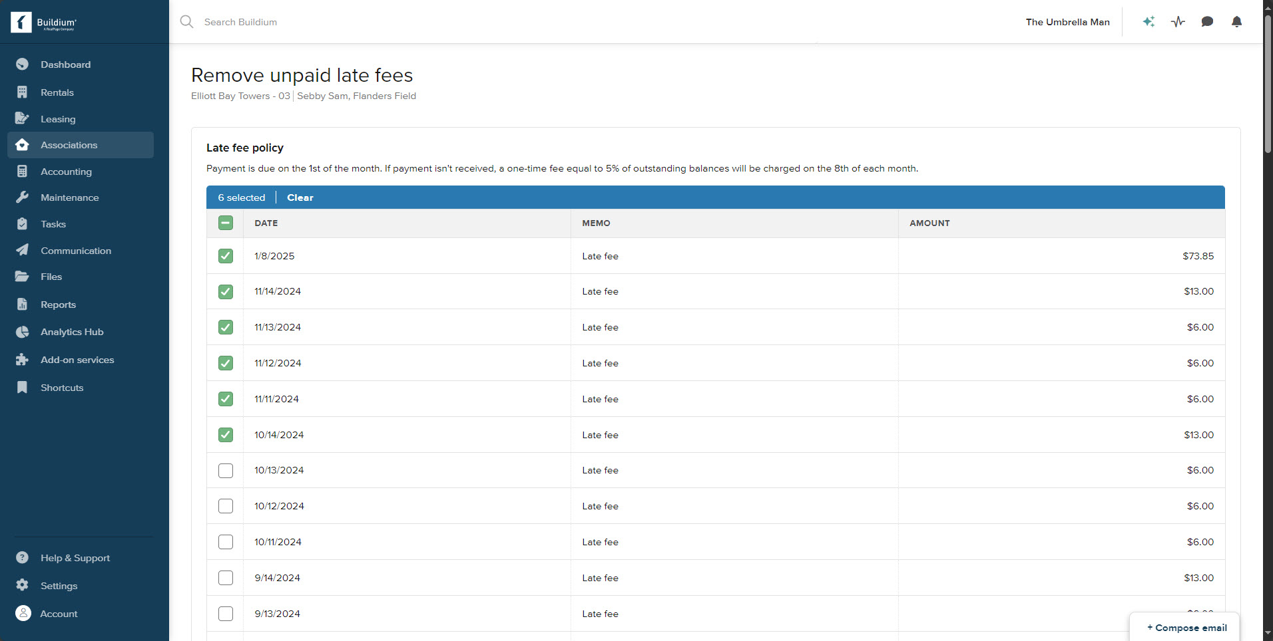
Task: Open Maintenance via the wrench icon
Action: click(x=22, y=197)
